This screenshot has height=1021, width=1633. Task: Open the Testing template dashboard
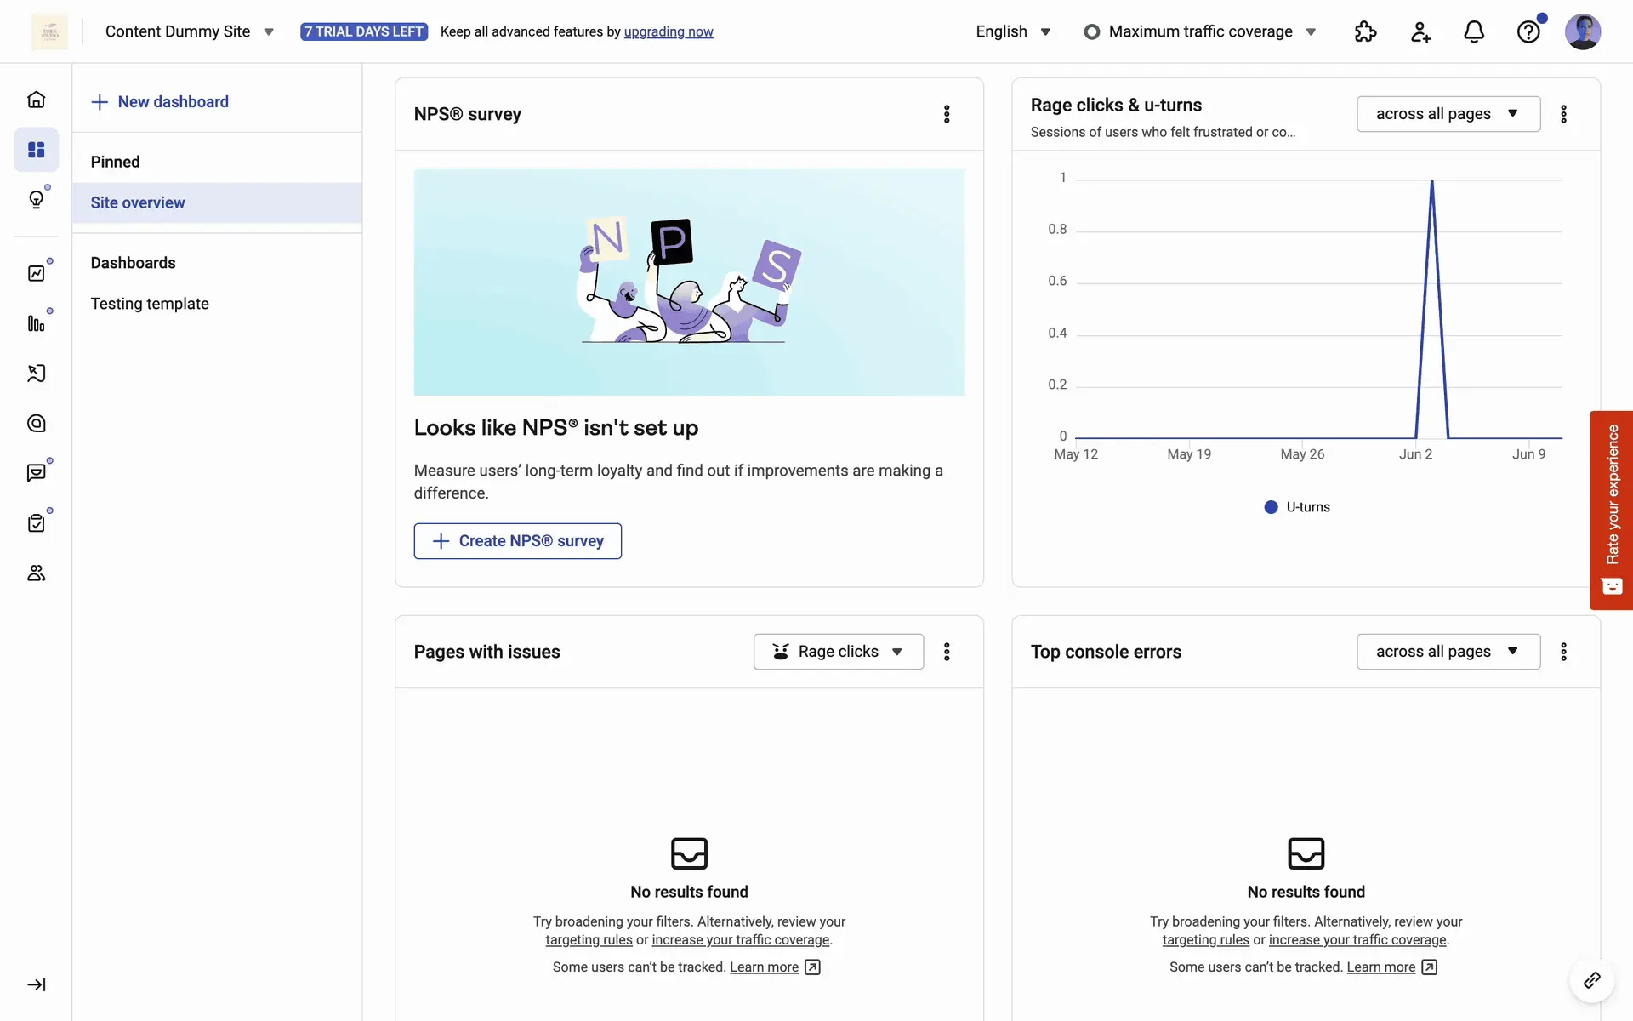pos(150,304)
